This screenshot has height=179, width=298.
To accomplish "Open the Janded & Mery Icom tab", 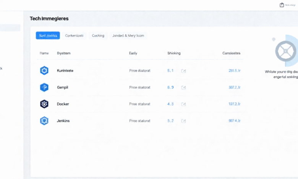I will coord(128,35).
